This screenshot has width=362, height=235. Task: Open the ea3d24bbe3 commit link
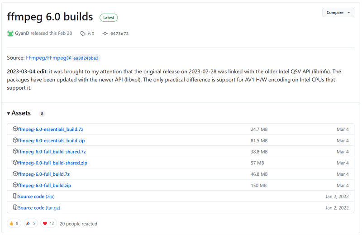pyautogui.click(x=86, y=58)
